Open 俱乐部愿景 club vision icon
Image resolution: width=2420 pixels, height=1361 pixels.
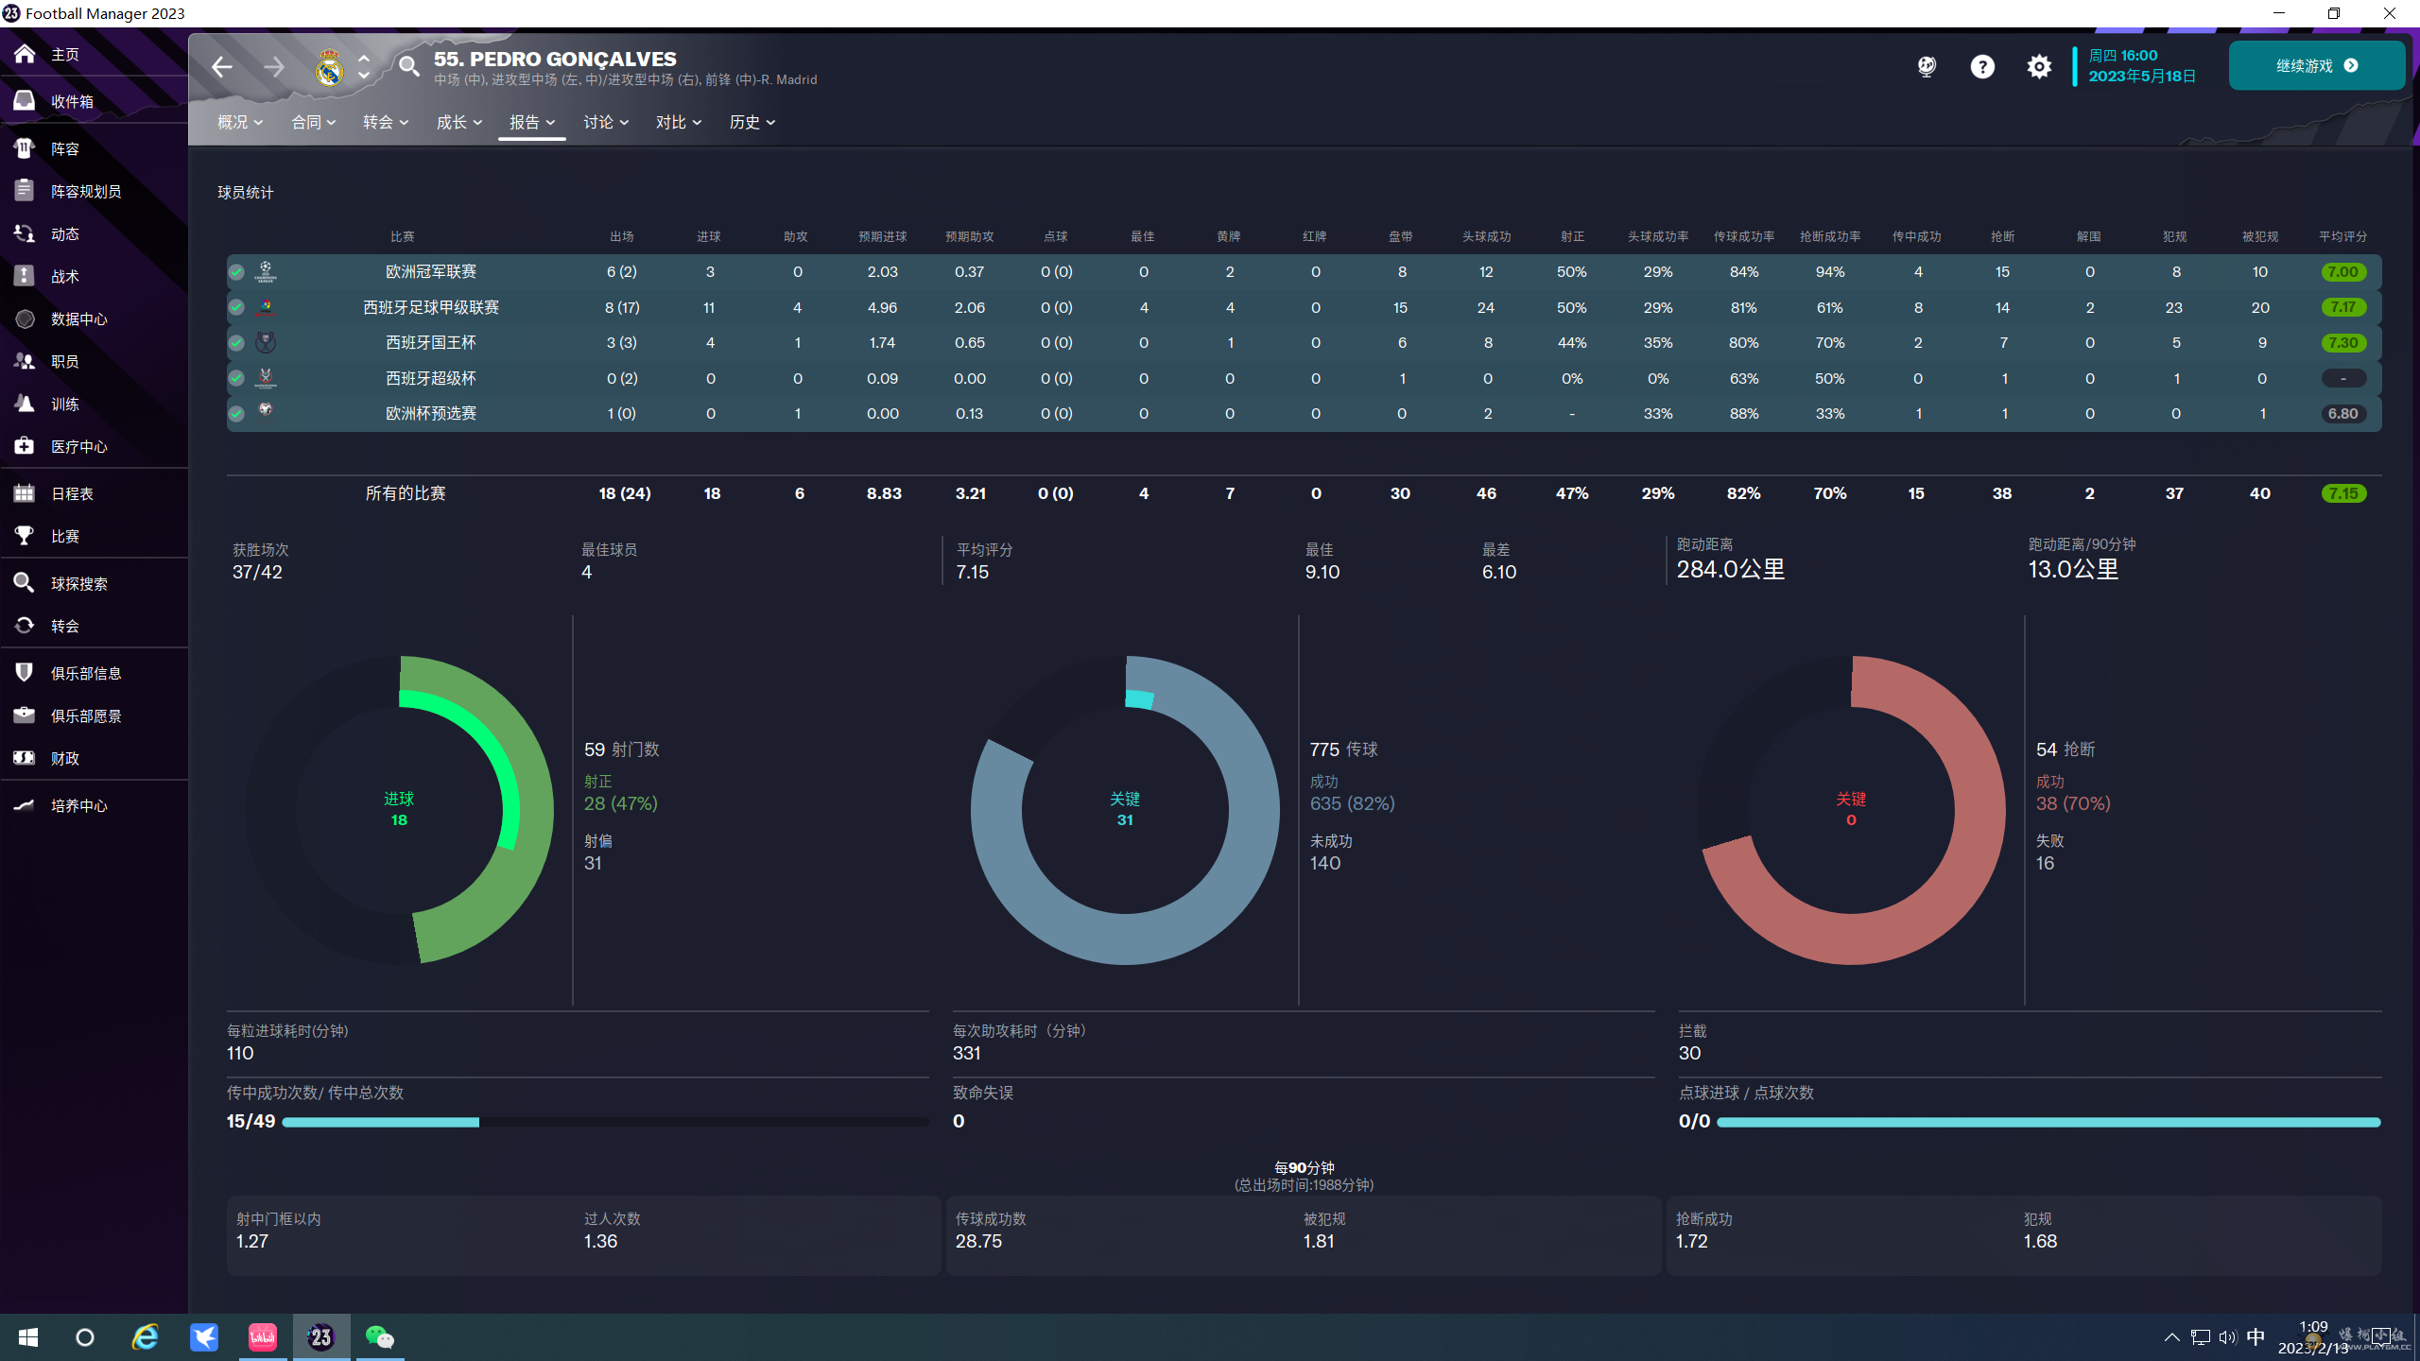coord(25,715)
